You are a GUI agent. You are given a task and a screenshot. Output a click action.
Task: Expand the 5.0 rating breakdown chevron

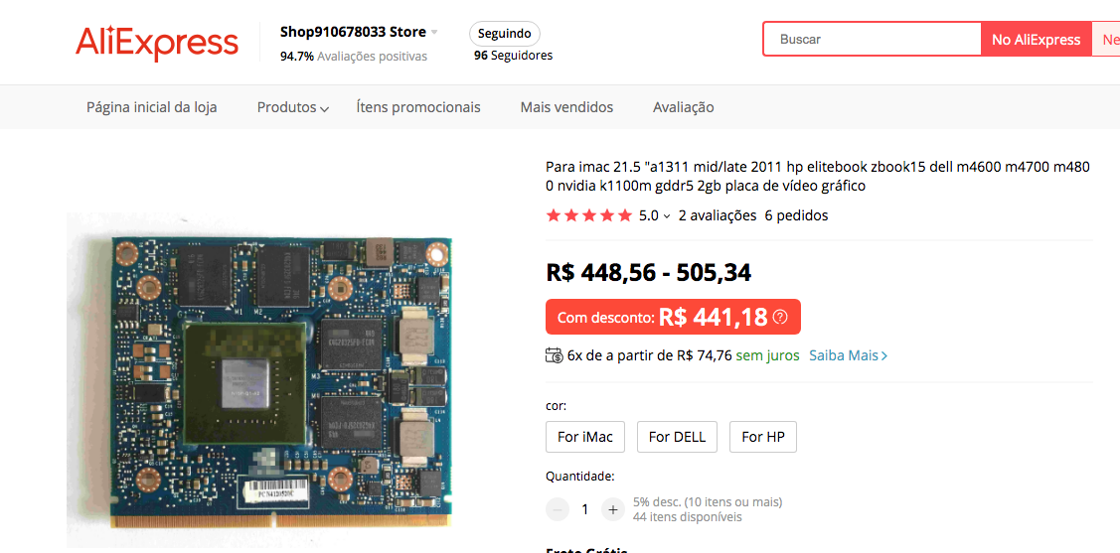pos(667,216)
